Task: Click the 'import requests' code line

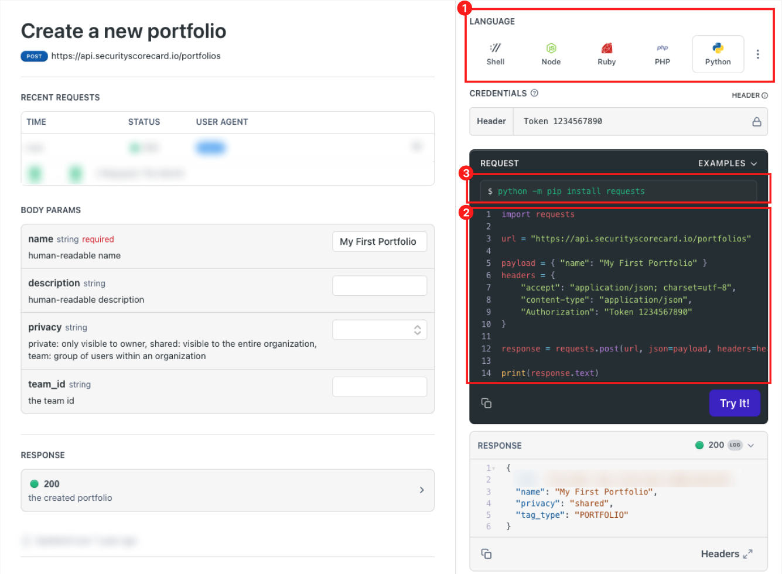Action: 538,214
